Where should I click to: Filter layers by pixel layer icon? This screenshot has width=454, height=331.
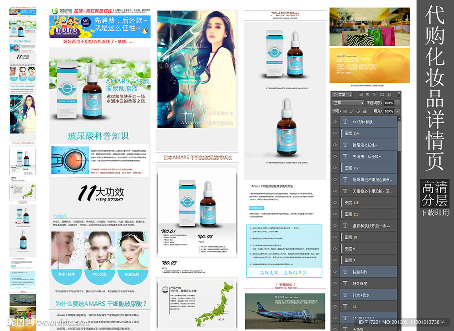click(x=360, y=95)
